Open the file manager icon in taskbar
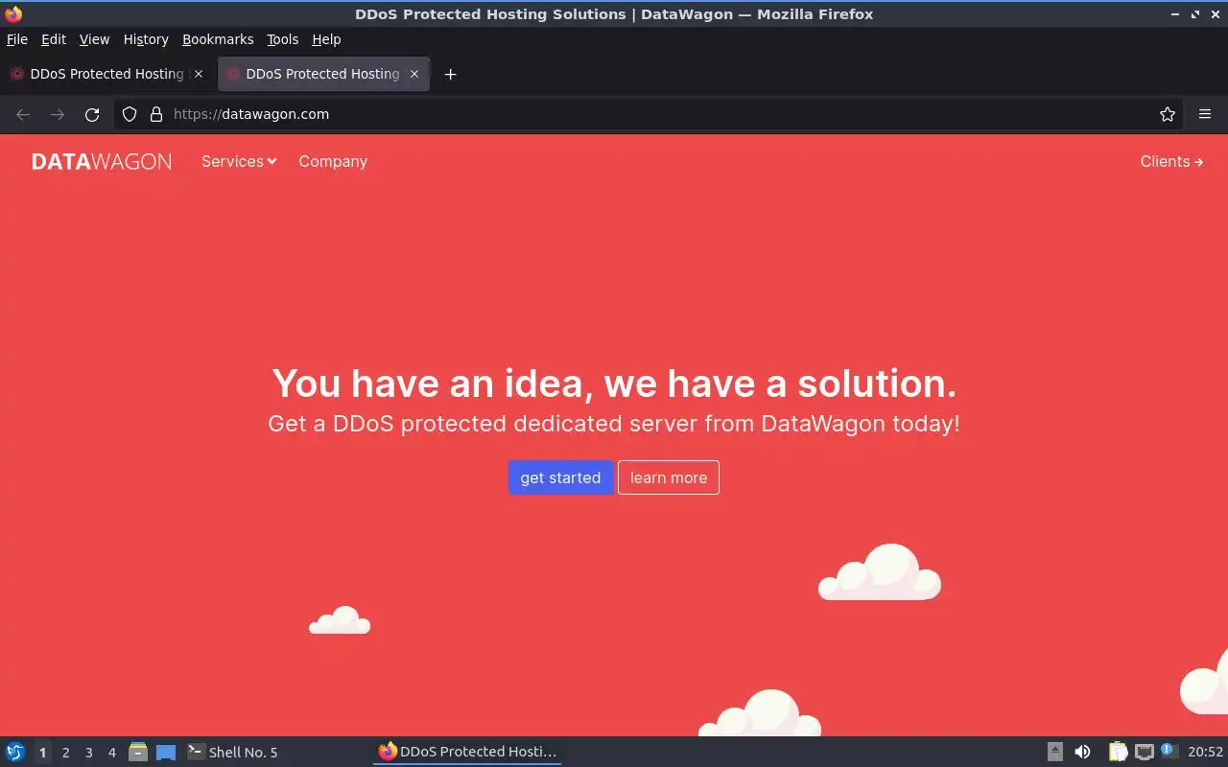Viewport: 1228px width, 767px height. pos(138,752)
